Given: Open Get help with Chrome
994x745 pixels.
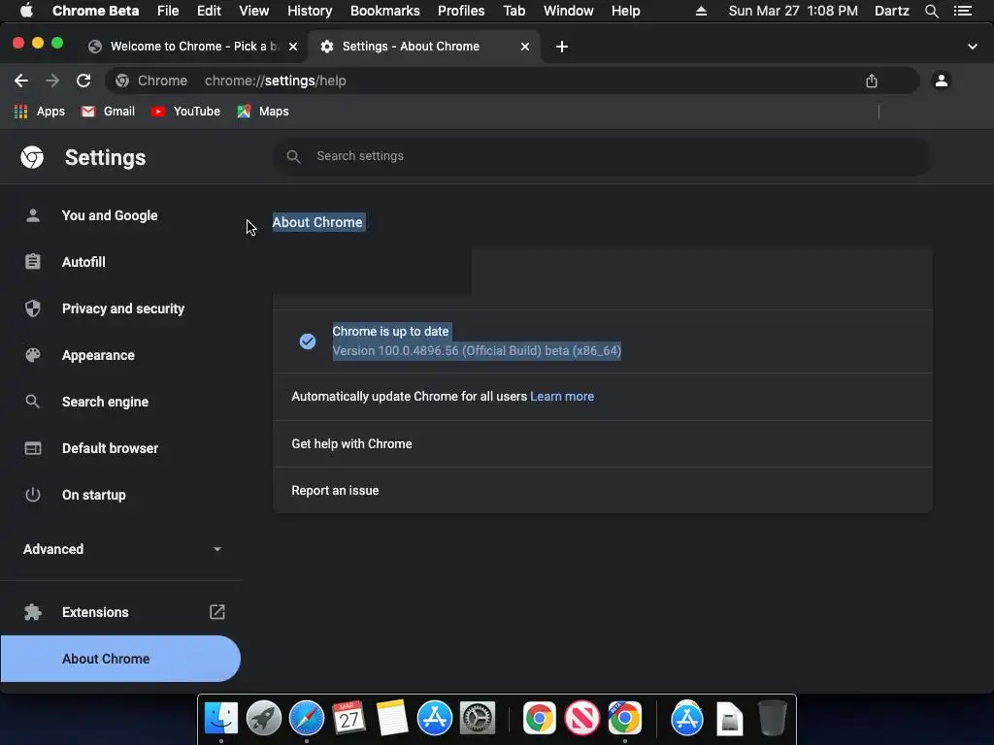Looking at the screenshot, I should 602,444.
